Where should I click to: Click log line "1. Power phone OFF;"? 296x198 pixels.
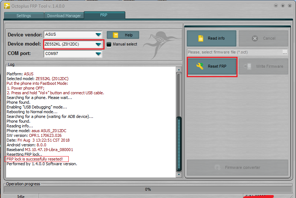(x=26, y=88)
